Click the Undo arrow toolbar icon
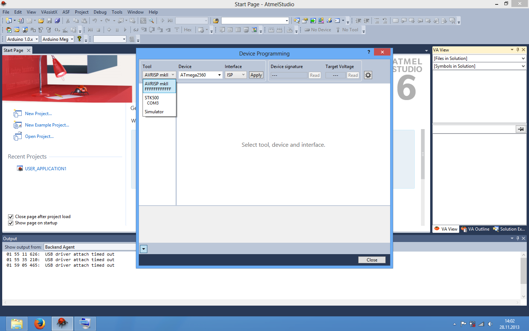529x331 pixels. [94, 21]
